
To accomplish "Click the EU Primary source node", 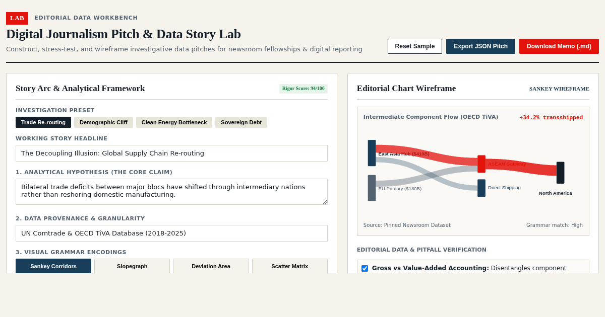I will 372,188.
